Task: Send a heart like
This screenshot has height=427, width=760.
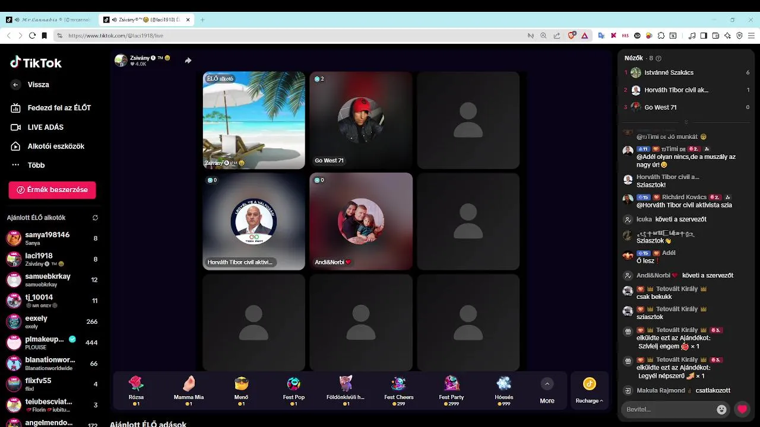Action: 742,409
